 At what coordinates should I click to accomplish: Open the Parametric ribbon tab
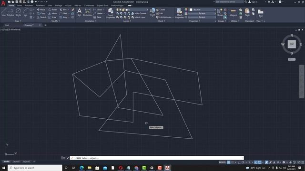point(40,6)
